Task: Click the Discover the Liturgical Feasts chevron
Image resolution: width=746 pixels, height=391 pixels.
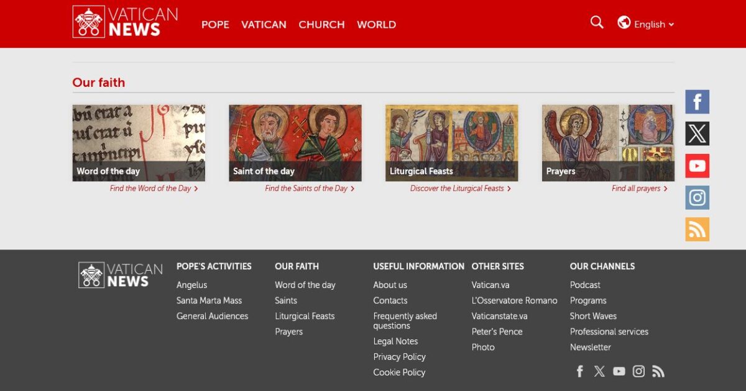Action: [509, 188]
